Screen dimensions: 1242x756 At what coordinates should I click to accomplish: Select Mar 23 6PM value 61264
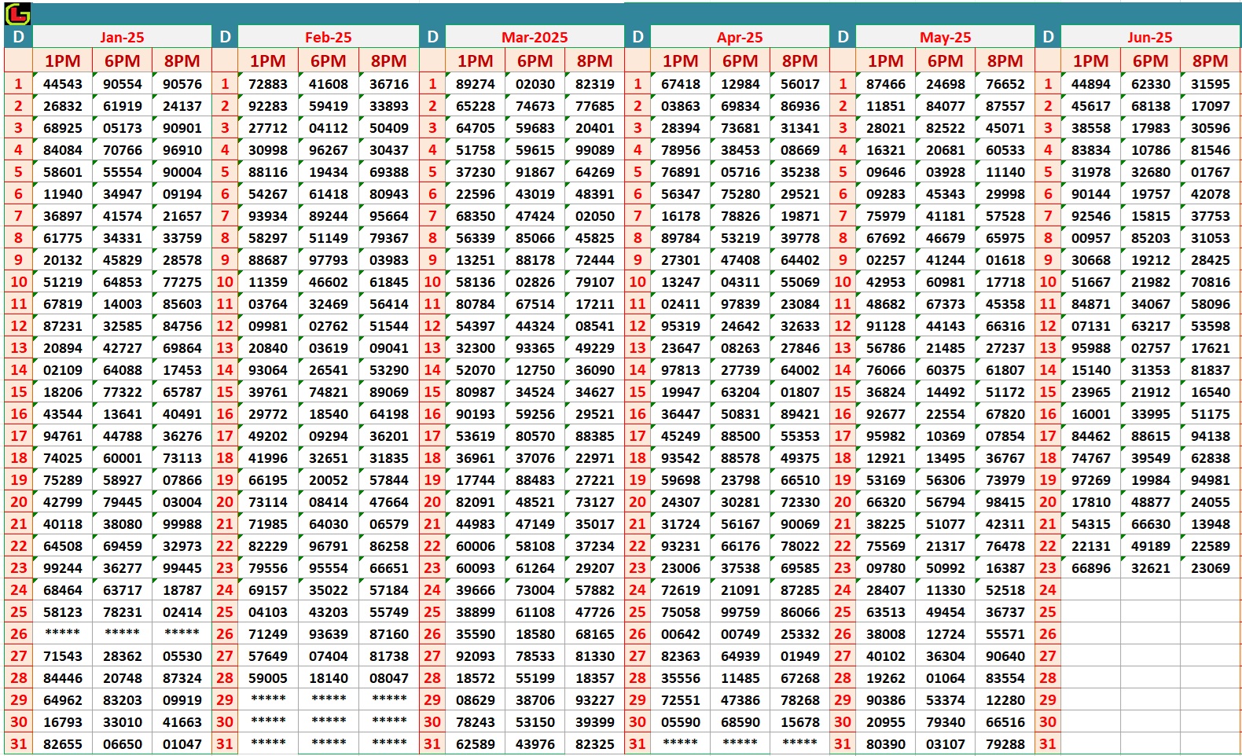535,567
